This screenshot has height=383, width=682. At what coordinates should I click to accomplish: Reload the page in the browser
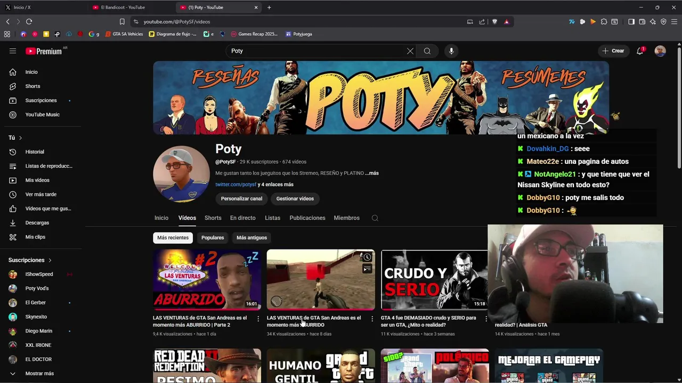point(29,22)
